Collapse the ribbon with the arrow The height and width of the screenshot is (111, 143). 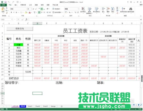141,16
